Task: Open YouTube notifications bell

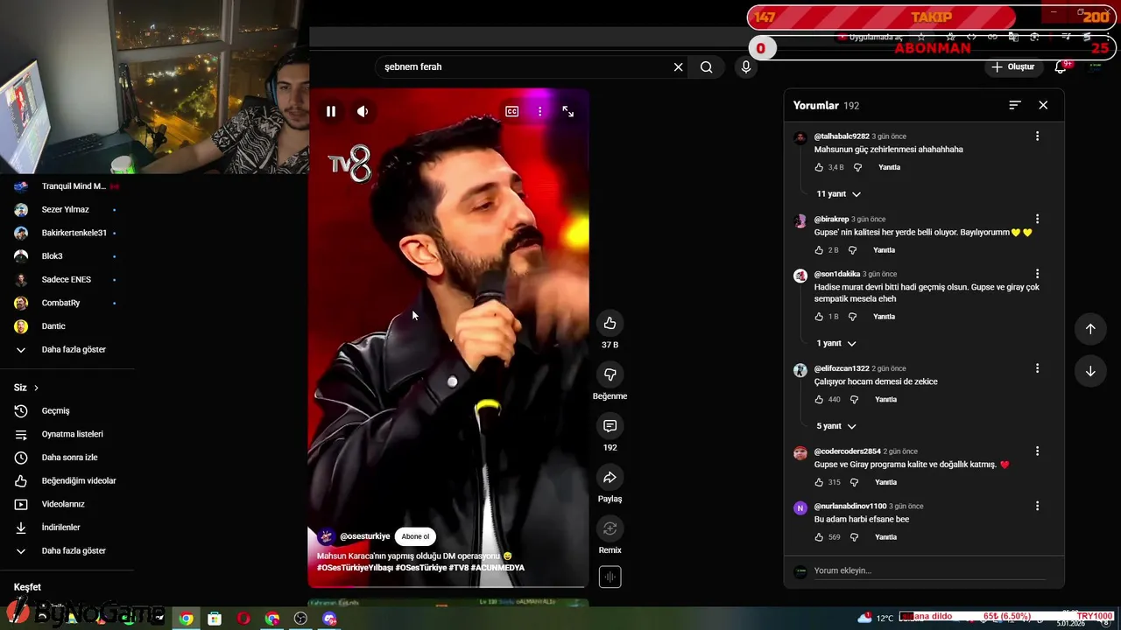Action: (1062, 67)
